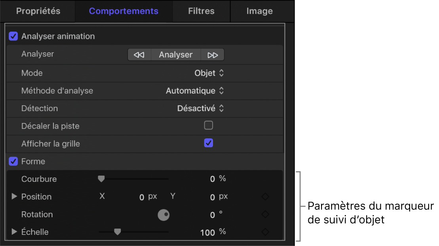Image resolution: width=439 pixels, height=246 pixels.
Task: Expand the Position disclosure triangle
Action: pyautogui.click(x=14, y=197)
